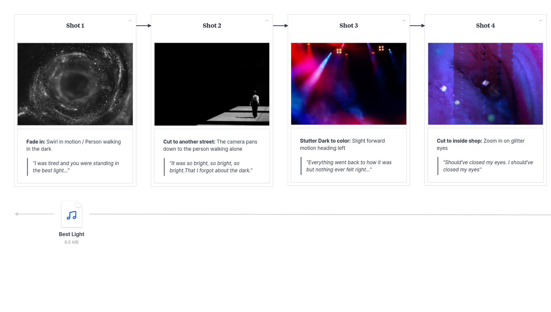Collapse the Shot 2 card
551x312 pixels.
click(x=267, y=21)
